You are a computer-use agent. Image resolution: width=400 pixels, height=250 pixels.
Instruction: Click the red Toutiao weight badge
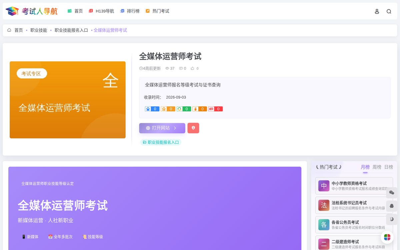(x=215, y=109)
